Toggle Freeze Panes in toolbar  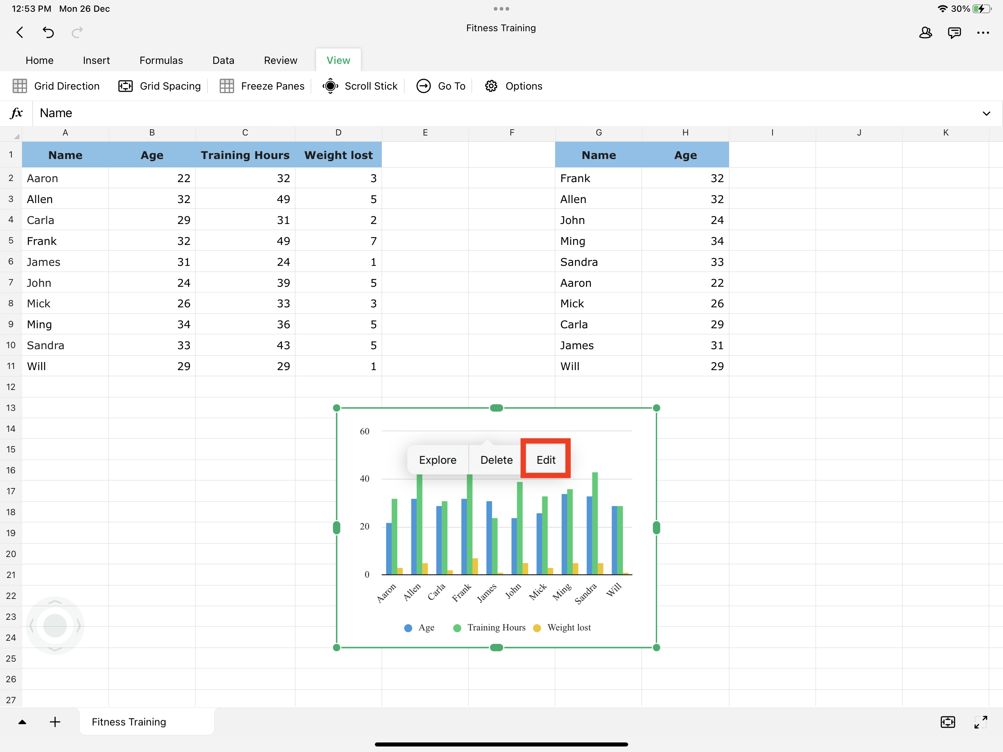[262, 86]
